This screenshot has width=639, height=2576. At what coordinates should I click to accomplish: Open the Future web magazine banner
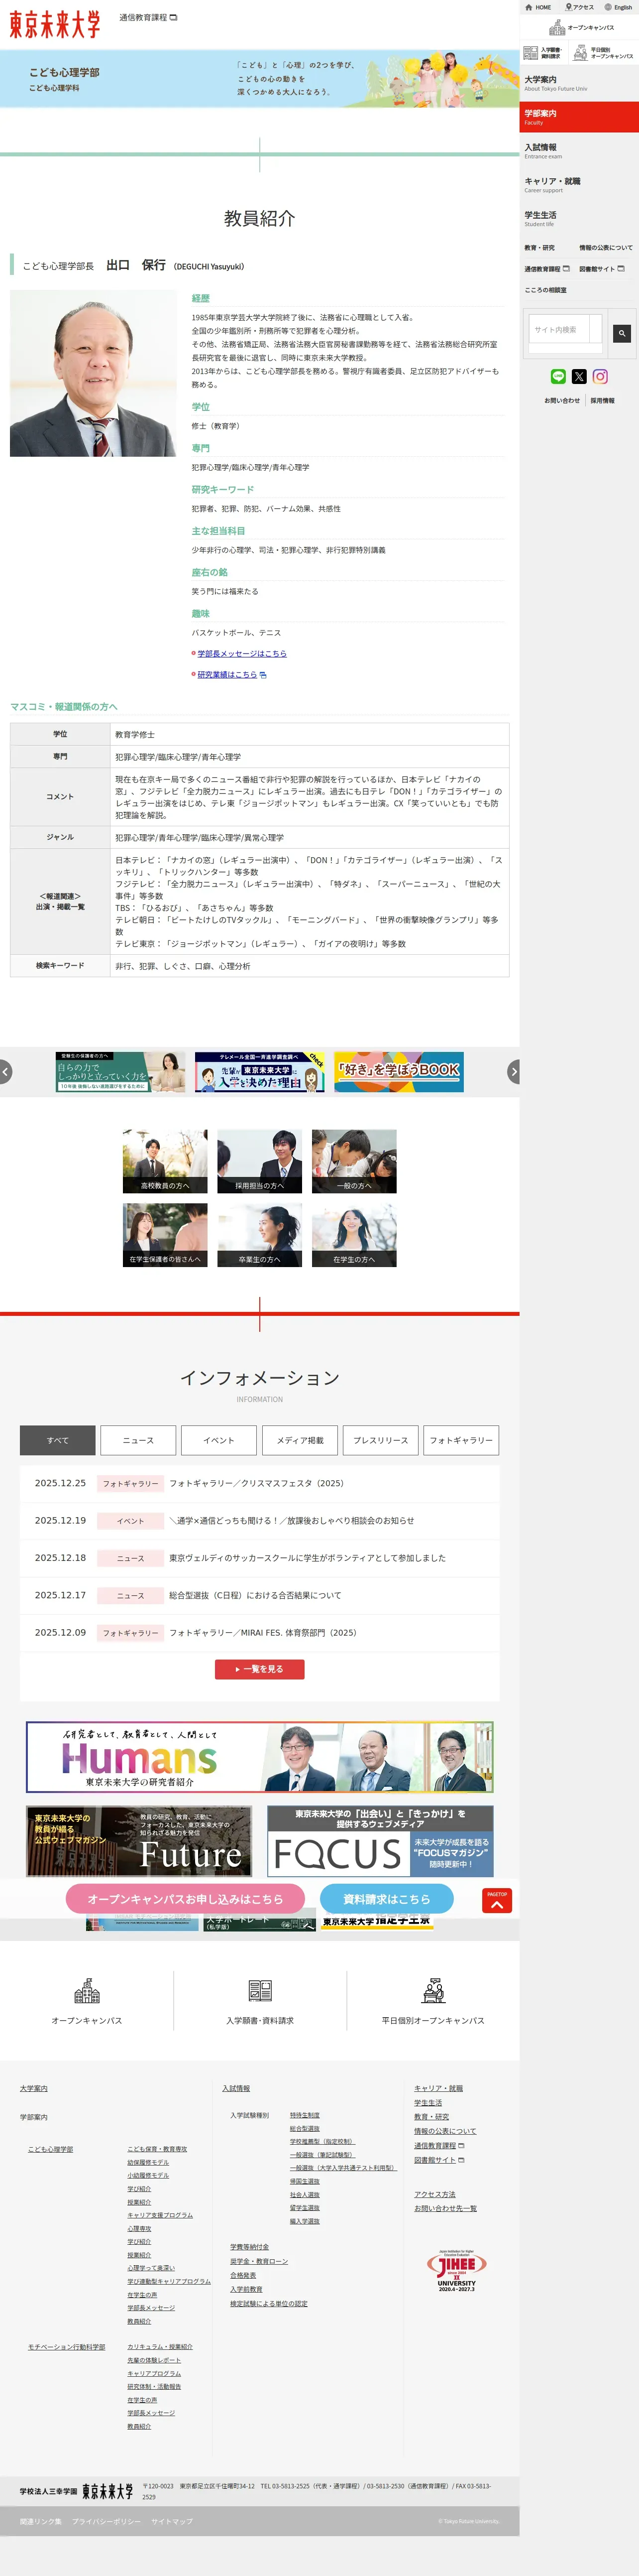(x=139, y=1841)
